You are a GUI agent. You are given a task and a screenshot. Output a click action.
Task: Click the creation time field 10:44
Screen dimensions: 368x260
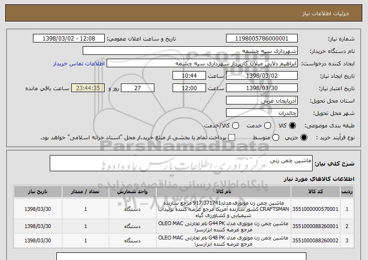point(189,76)
